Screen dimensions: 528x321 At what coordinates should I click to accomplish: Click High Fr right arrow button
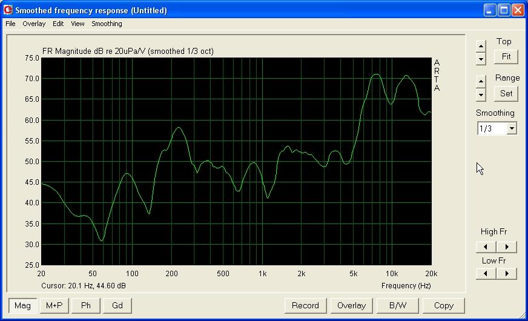point(507,247)
